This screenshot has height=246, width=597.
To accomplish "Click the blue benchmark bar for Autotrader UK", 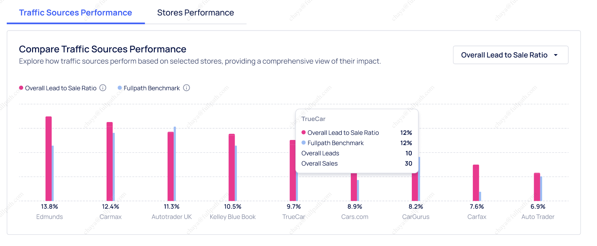I will pyautogui.click(x=175, y=163).
